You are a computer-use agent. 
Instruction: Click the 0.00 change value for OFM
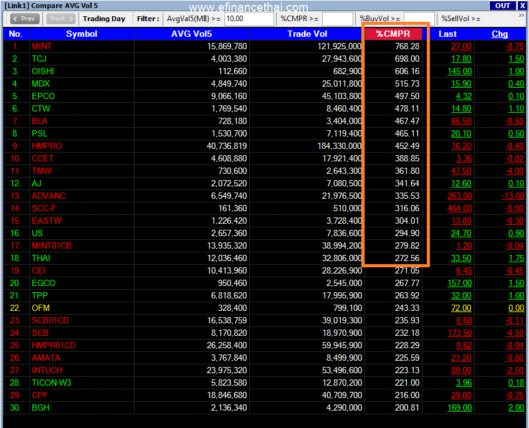click(x=516, y=308)
